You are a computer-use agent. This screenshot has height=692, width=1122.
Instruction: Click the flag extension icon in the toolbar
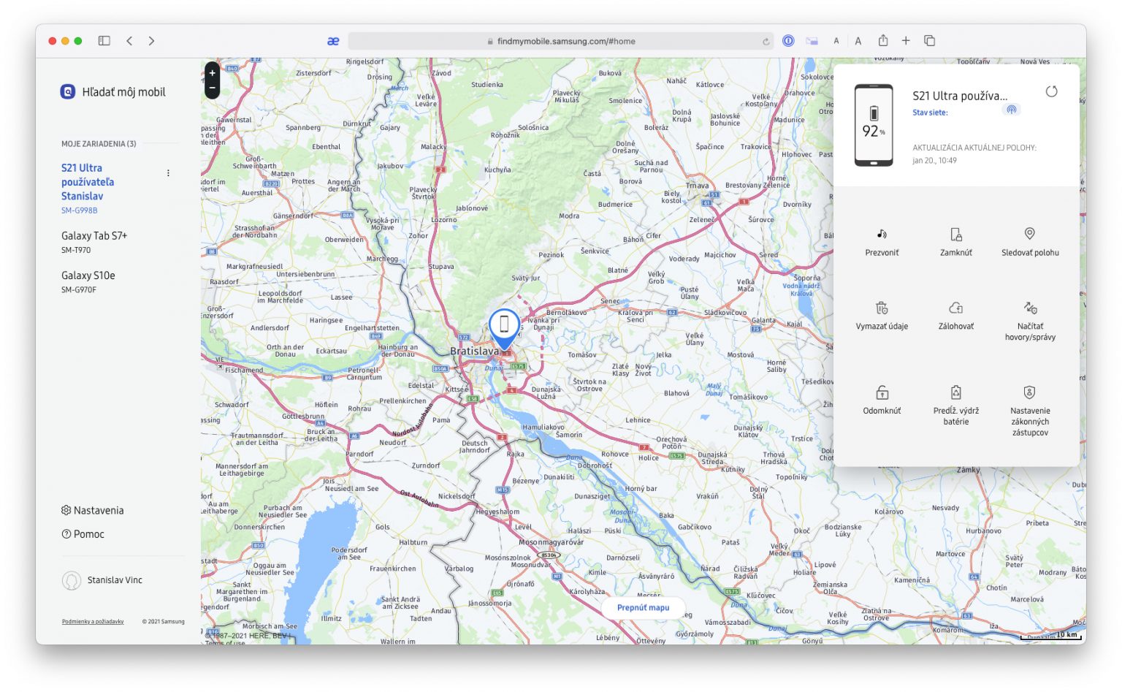pos(812,41)
